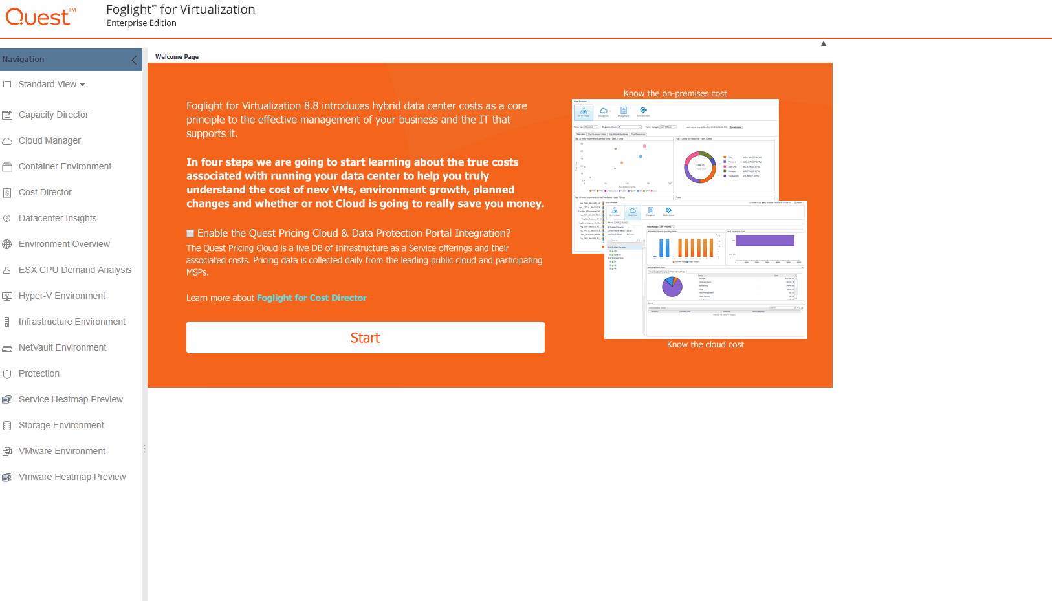Click the Quest logo

coord(40,17)
